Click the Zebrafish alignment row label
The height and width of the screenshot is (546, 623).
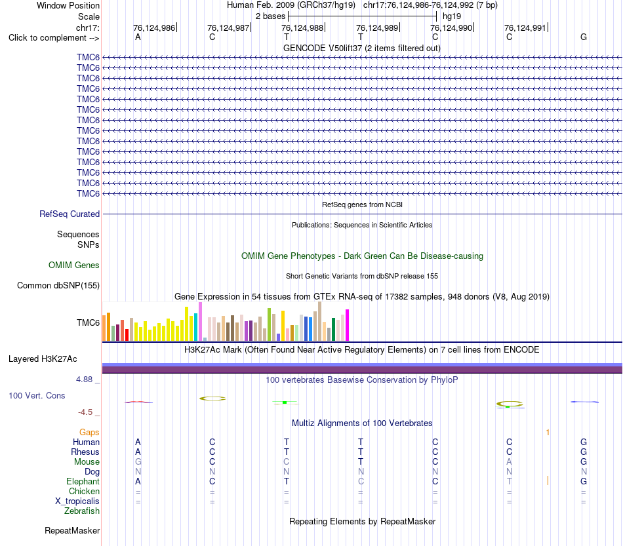(x=82, y=511)
